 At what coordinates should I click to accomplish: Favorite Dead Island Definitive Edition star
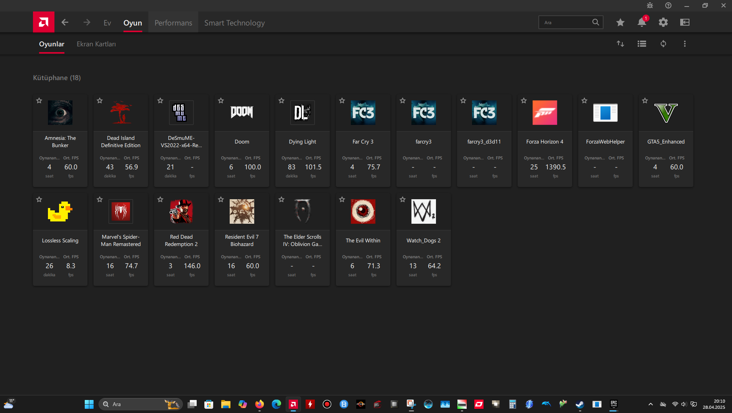[x=100, y=100]
